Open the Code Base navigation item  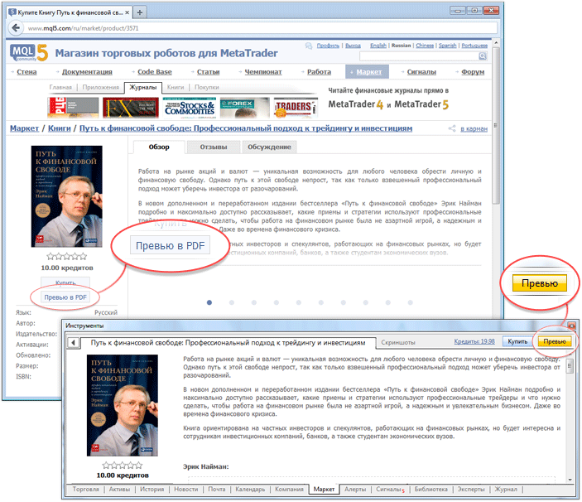tap(155, 72)
